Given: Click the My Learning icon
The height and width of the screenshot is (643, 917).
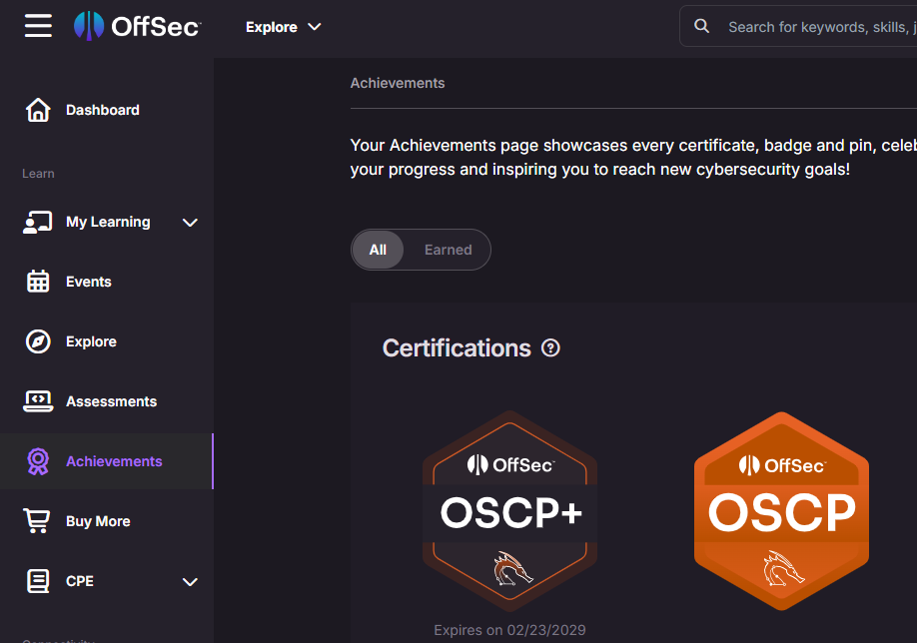Looking at the screenshot, I should point(38,222).
